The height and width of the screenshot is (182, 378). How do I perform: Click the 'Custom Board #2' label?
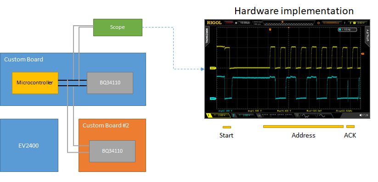(x=106, y=125)
